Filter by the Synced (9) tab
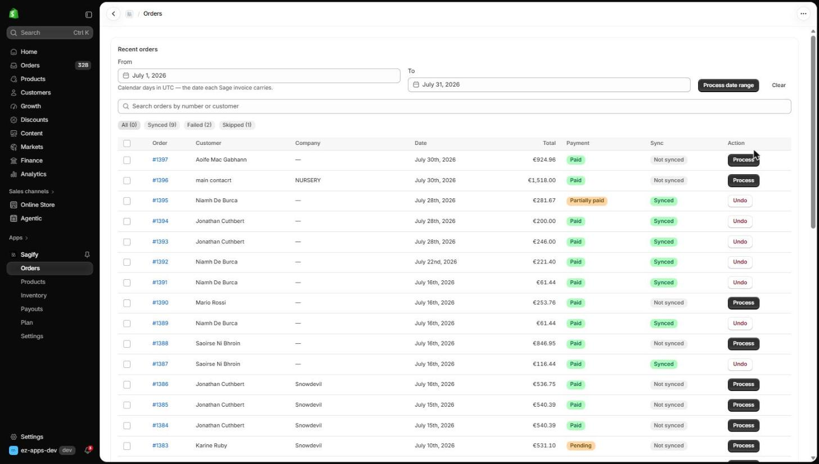The height and width of the screenshot is (464, 819). 162,125
